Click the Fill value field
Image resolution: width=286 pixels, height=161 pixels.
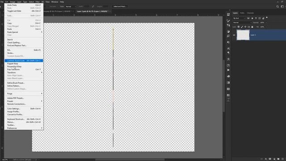click(262, 27)
